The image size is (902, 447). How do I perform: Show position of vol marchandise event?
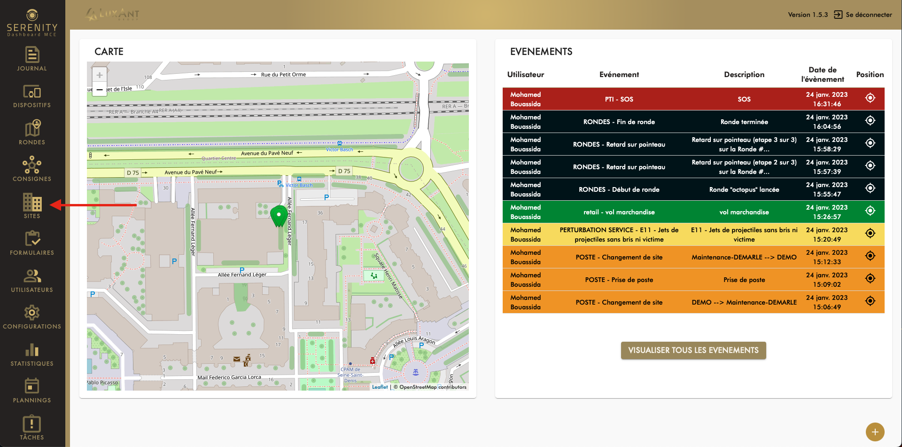click(x=870, y=211)
